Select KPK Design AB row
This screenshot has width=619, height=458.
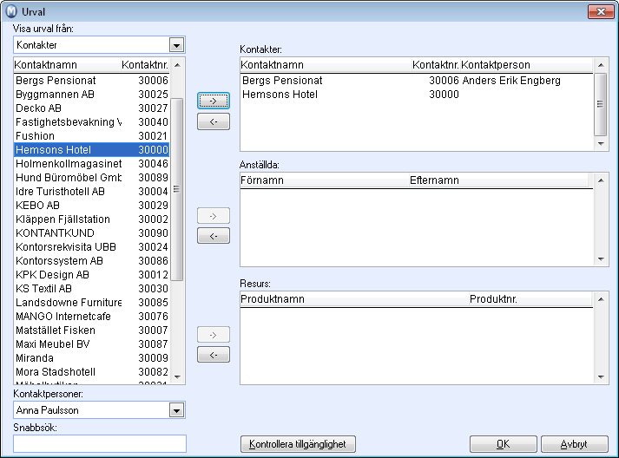91,275
